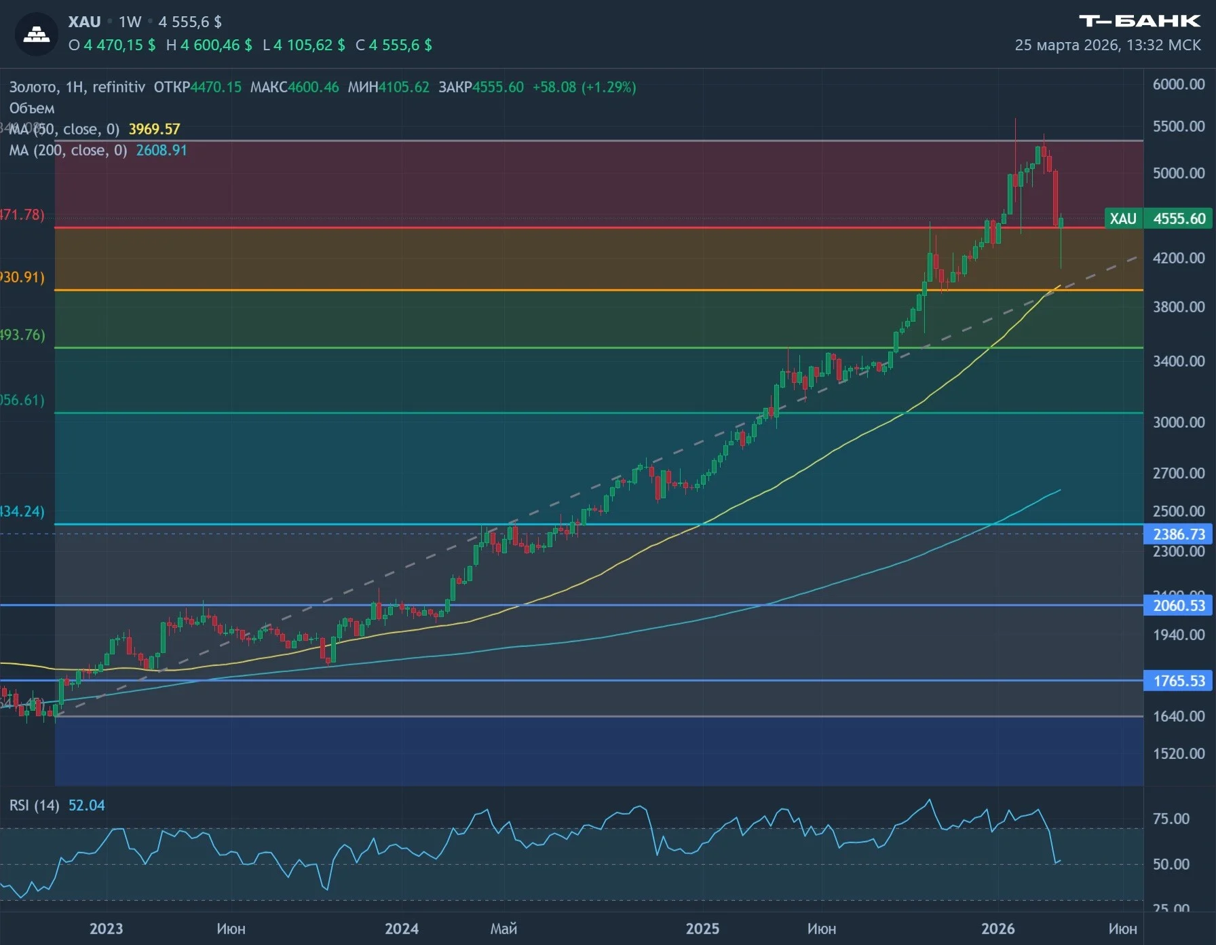Click the 3000.00 price axis label
1216x945 pixels.
coord(1179,422)
